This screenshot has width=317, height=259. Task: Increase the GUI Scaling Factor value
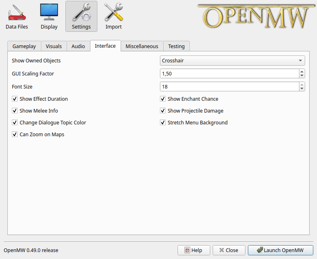pos(302,71)
